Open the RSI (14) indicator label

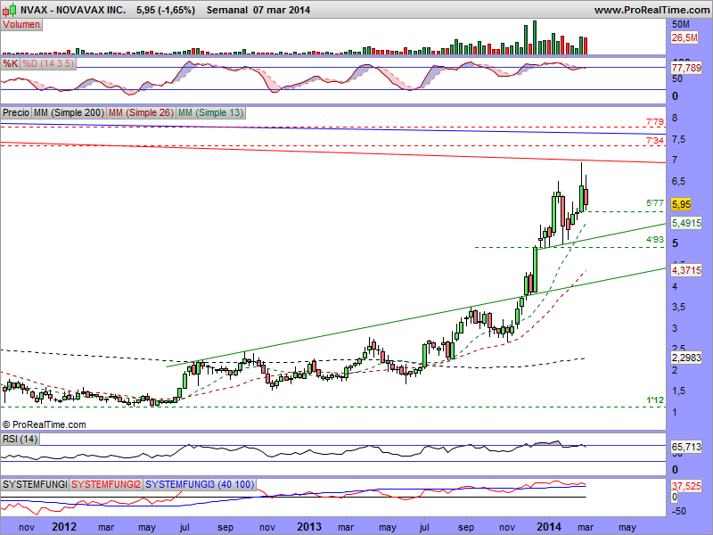(x=20, y=439)
